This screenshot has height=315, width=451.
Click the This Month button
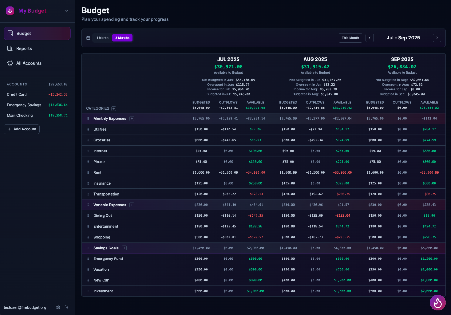pos(350,37)
